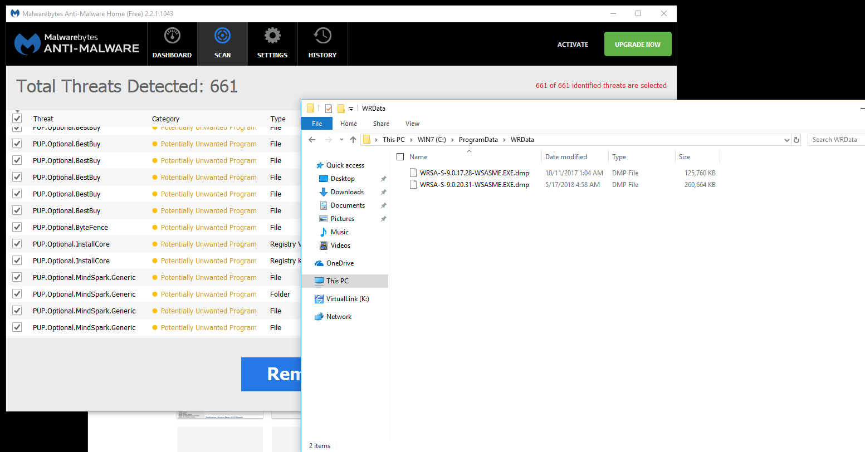The height and width of the screenshot is (452, 865).
Task: Click the blue Remove button in Malwarebytes
Action: (271, 374)
